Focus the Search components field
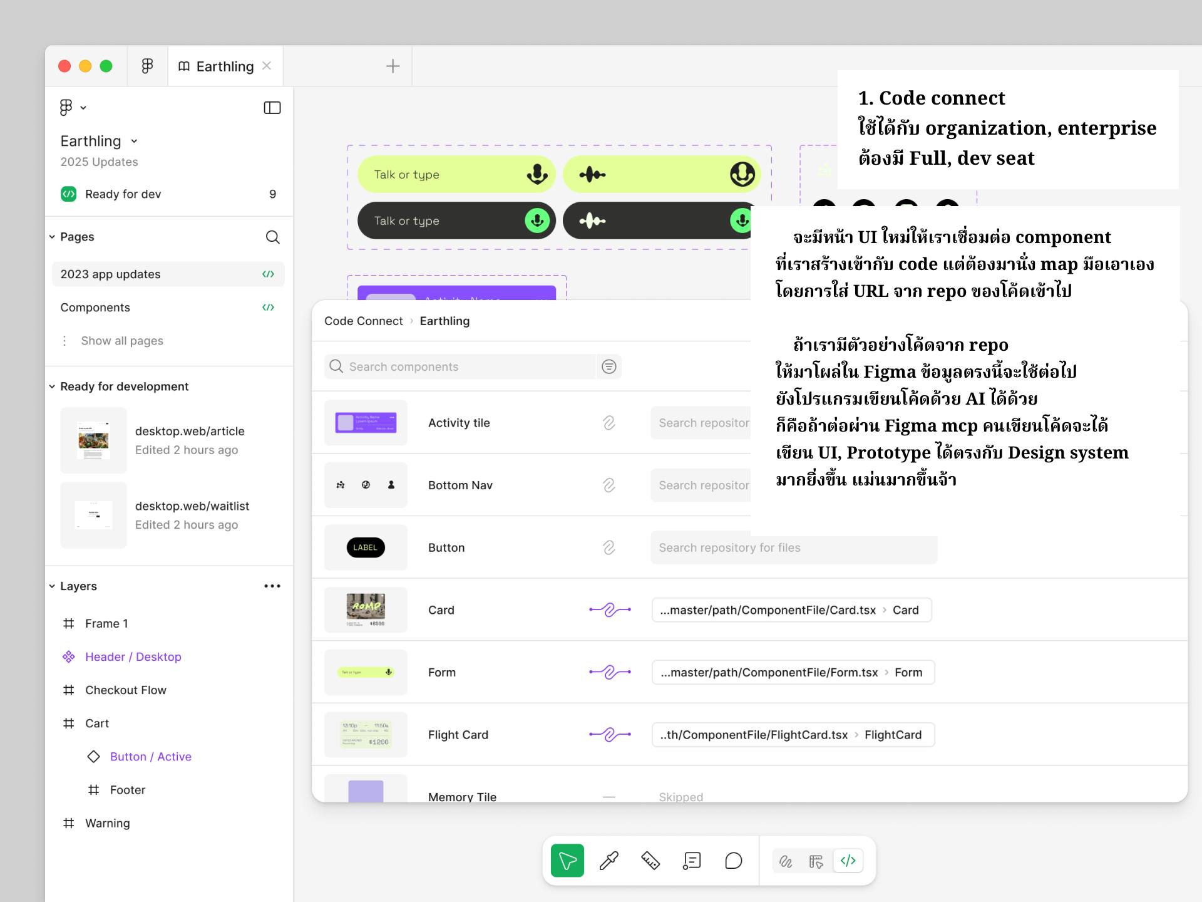This screenshot has height=902, width=1202. point(460,366)
